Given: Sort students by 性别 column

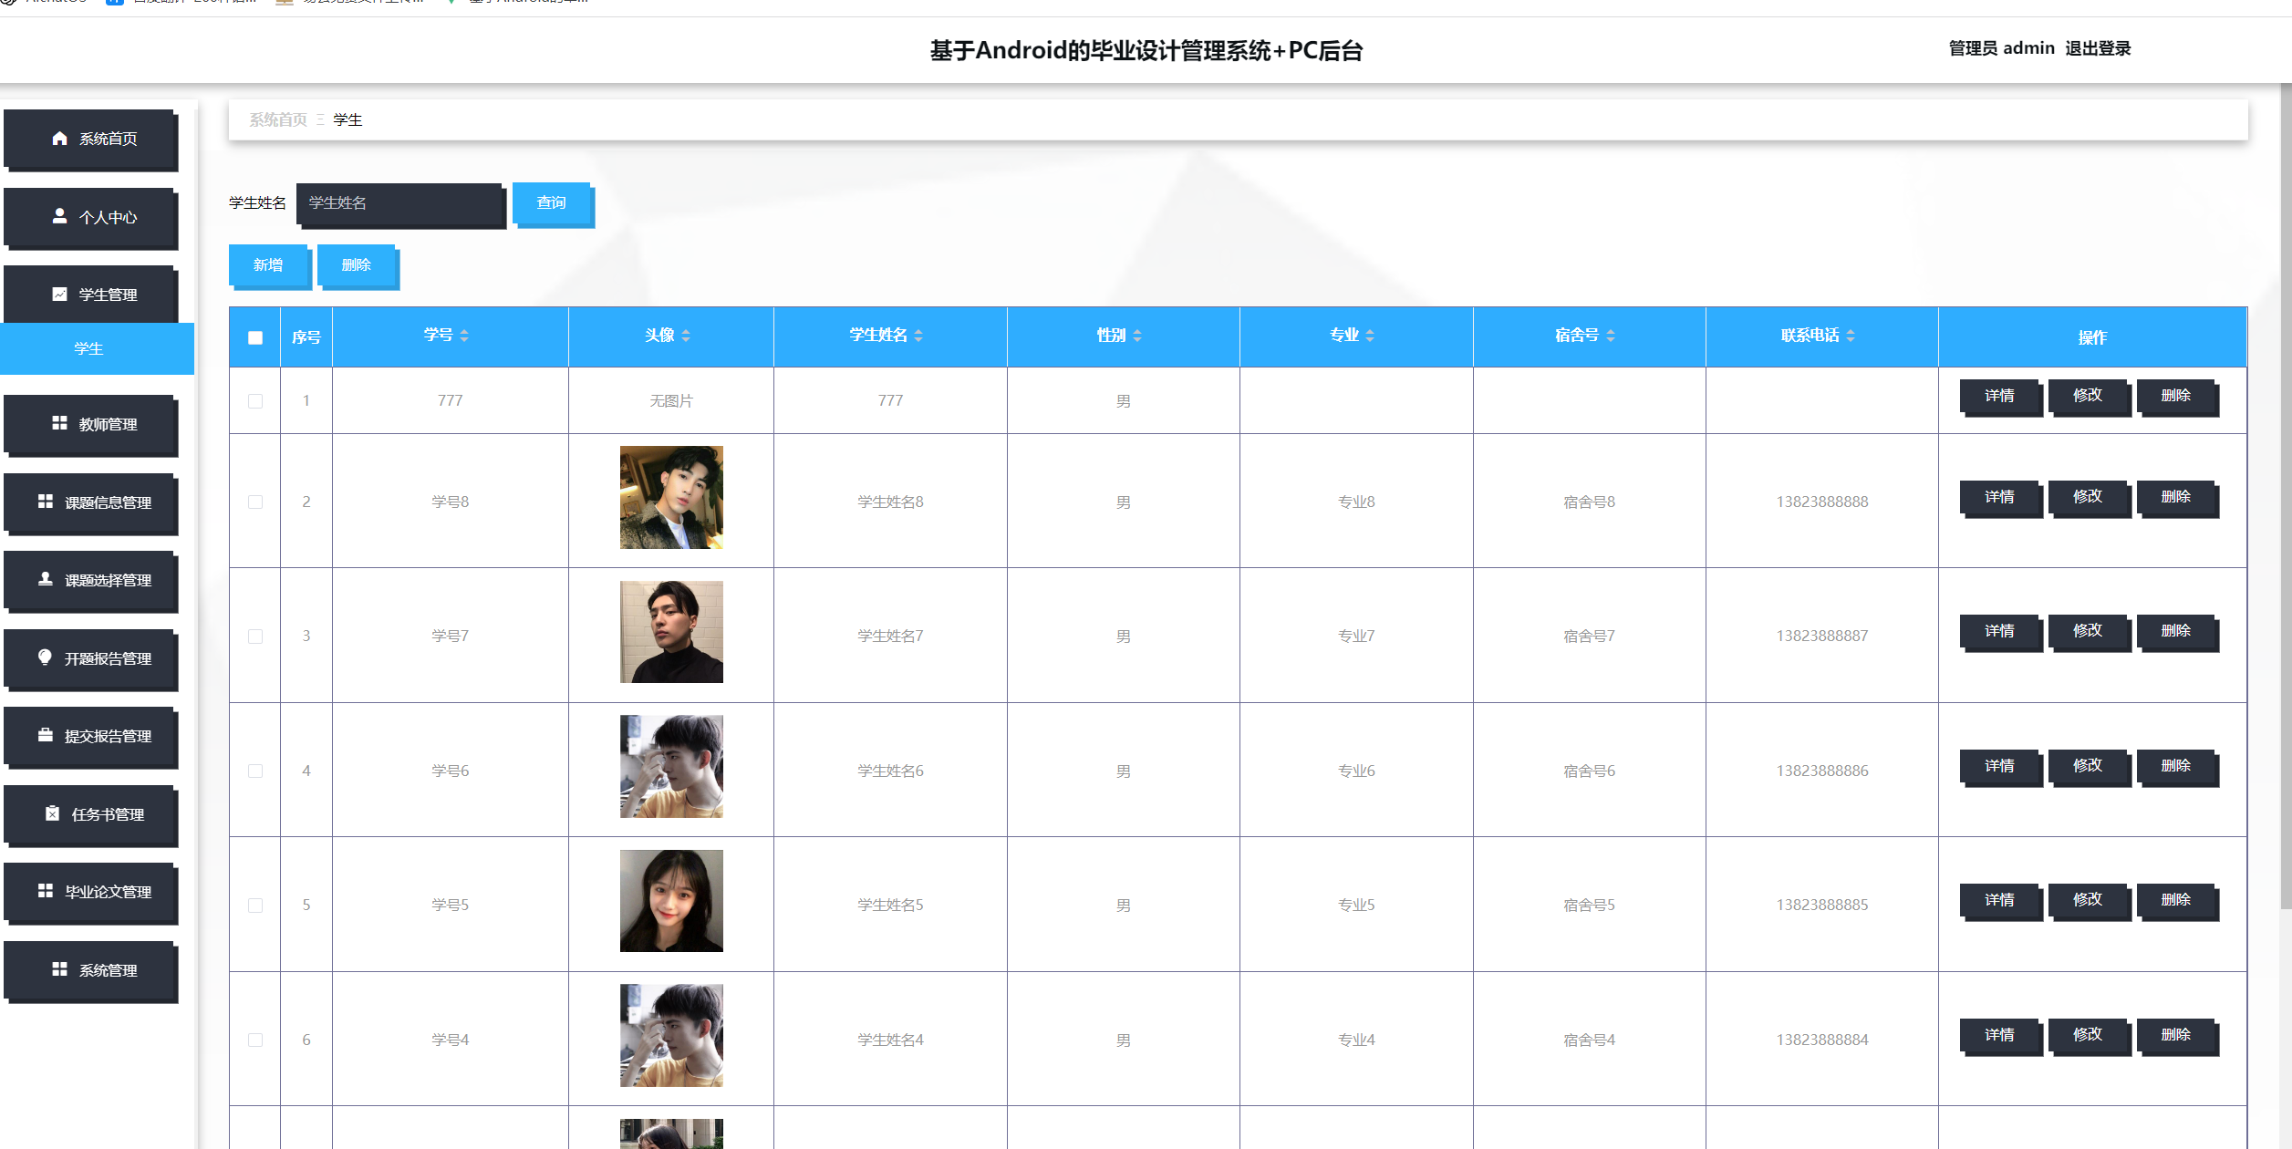Looking at the screenshot, I should tap(1137, 336).
